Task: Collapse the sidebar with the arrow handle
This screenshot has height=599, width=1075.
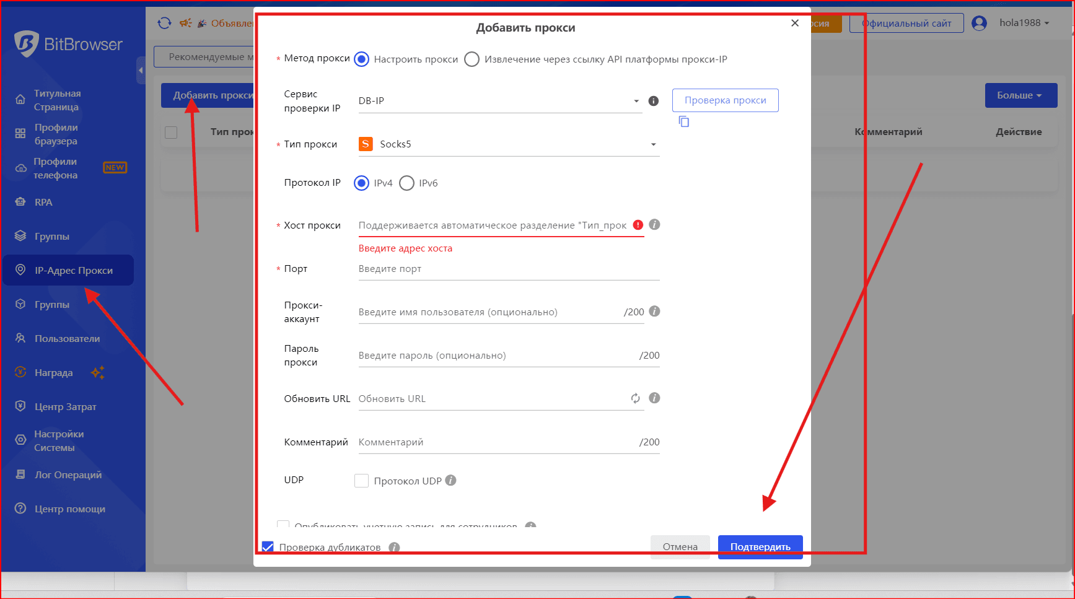Action: point(141,70)
